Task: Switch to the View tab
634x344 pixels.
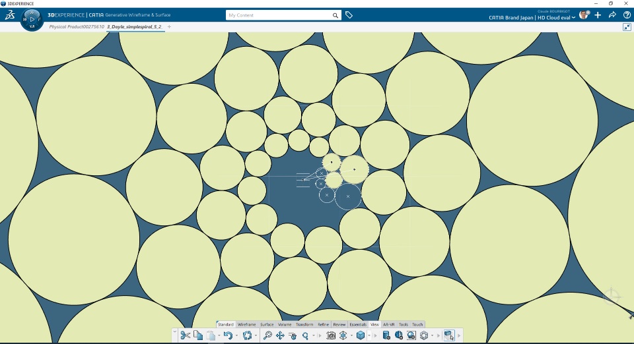Action: [x=375, y=324]
